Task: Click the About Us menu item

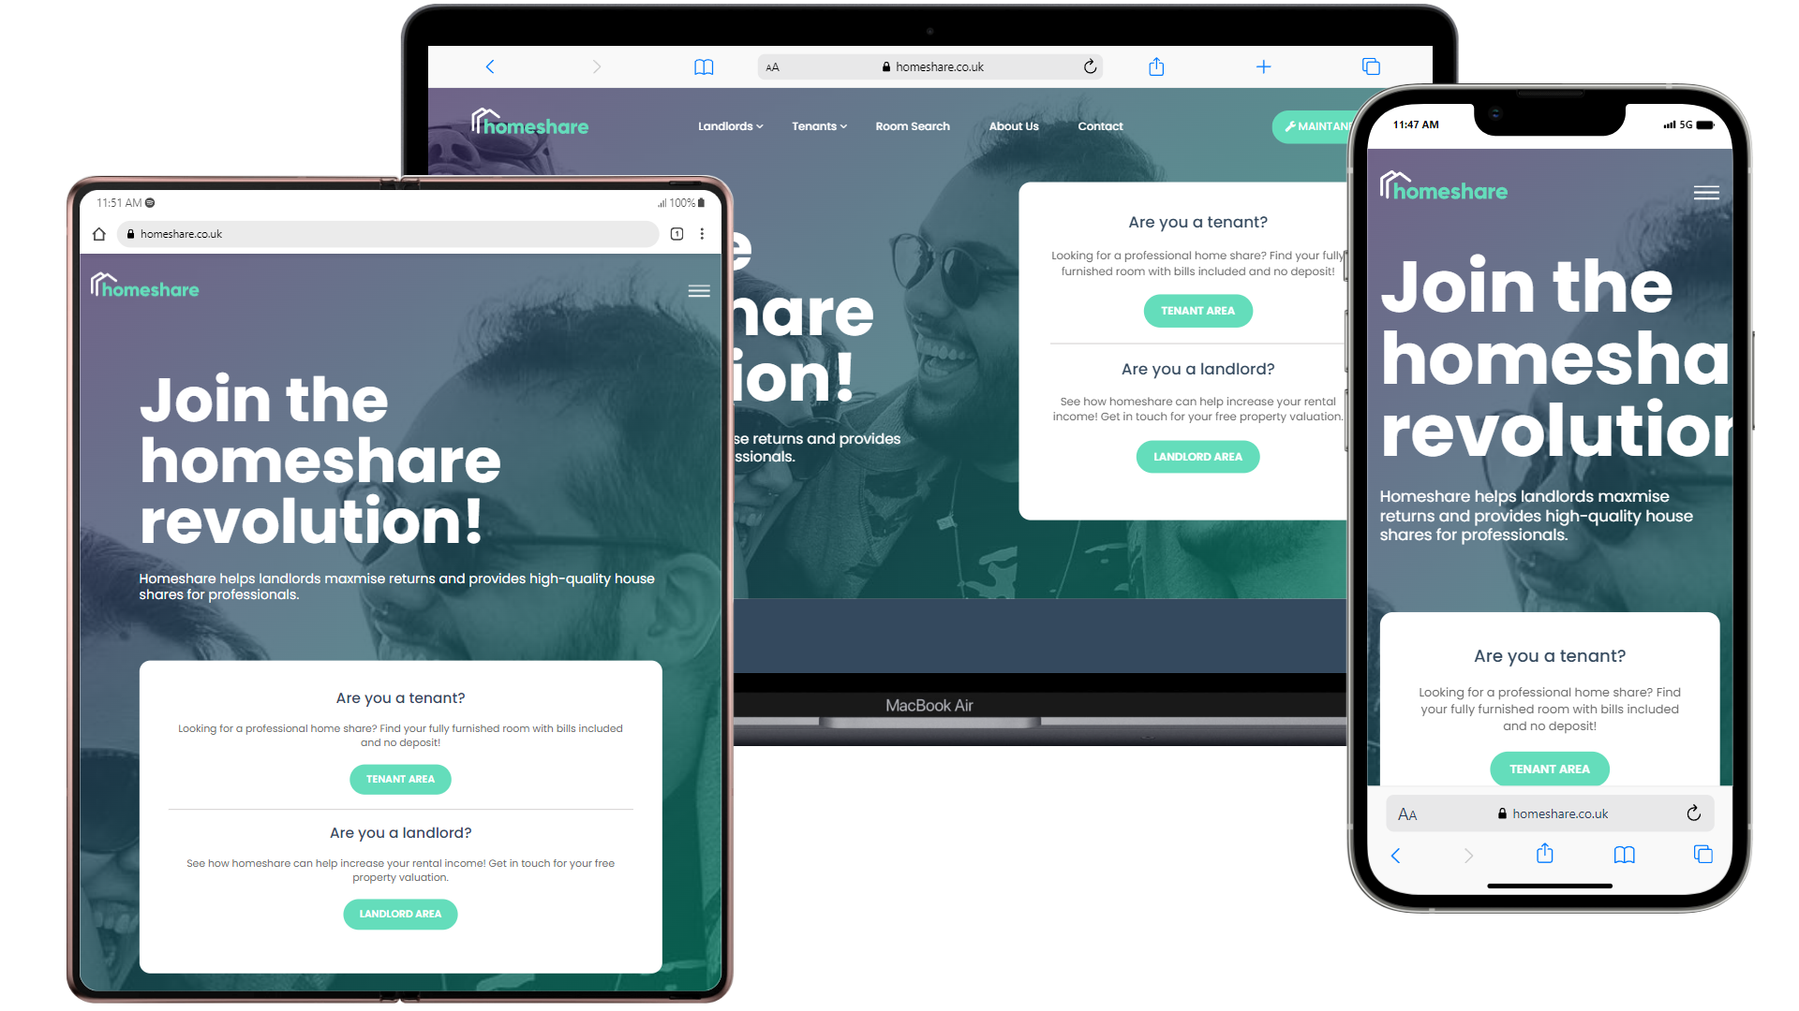Action: coord(1013,126)
